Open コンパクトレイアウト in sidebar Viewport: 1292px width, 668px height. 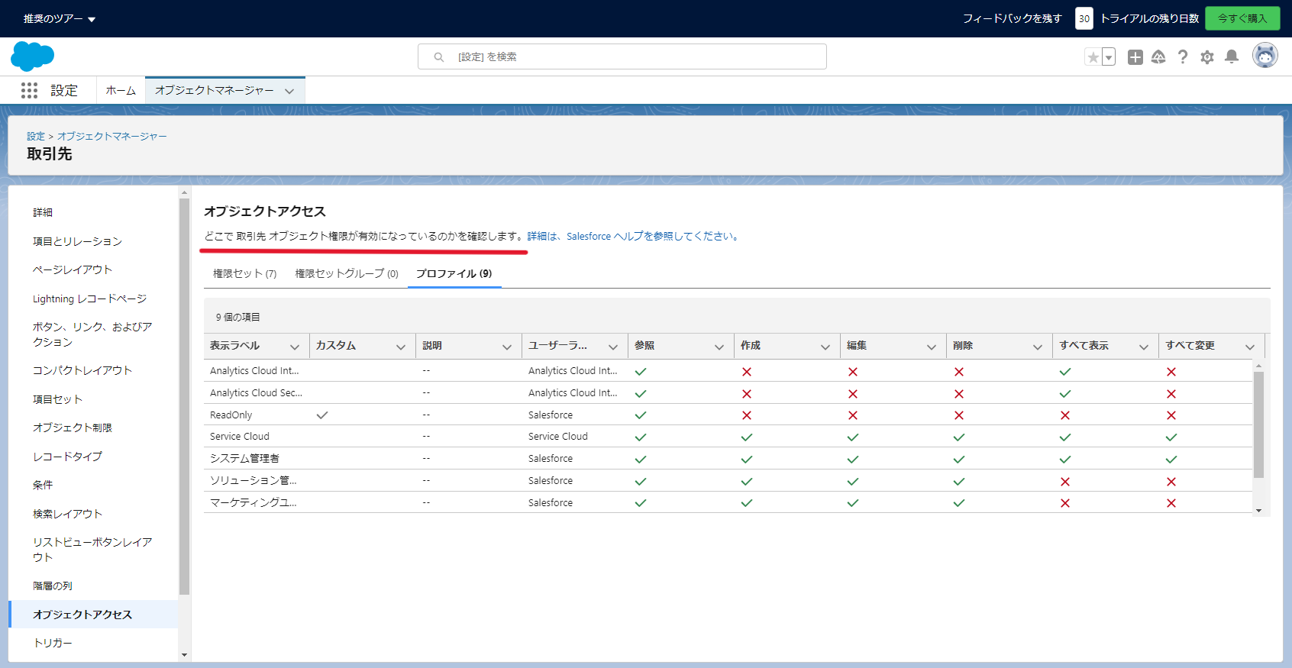82,370
